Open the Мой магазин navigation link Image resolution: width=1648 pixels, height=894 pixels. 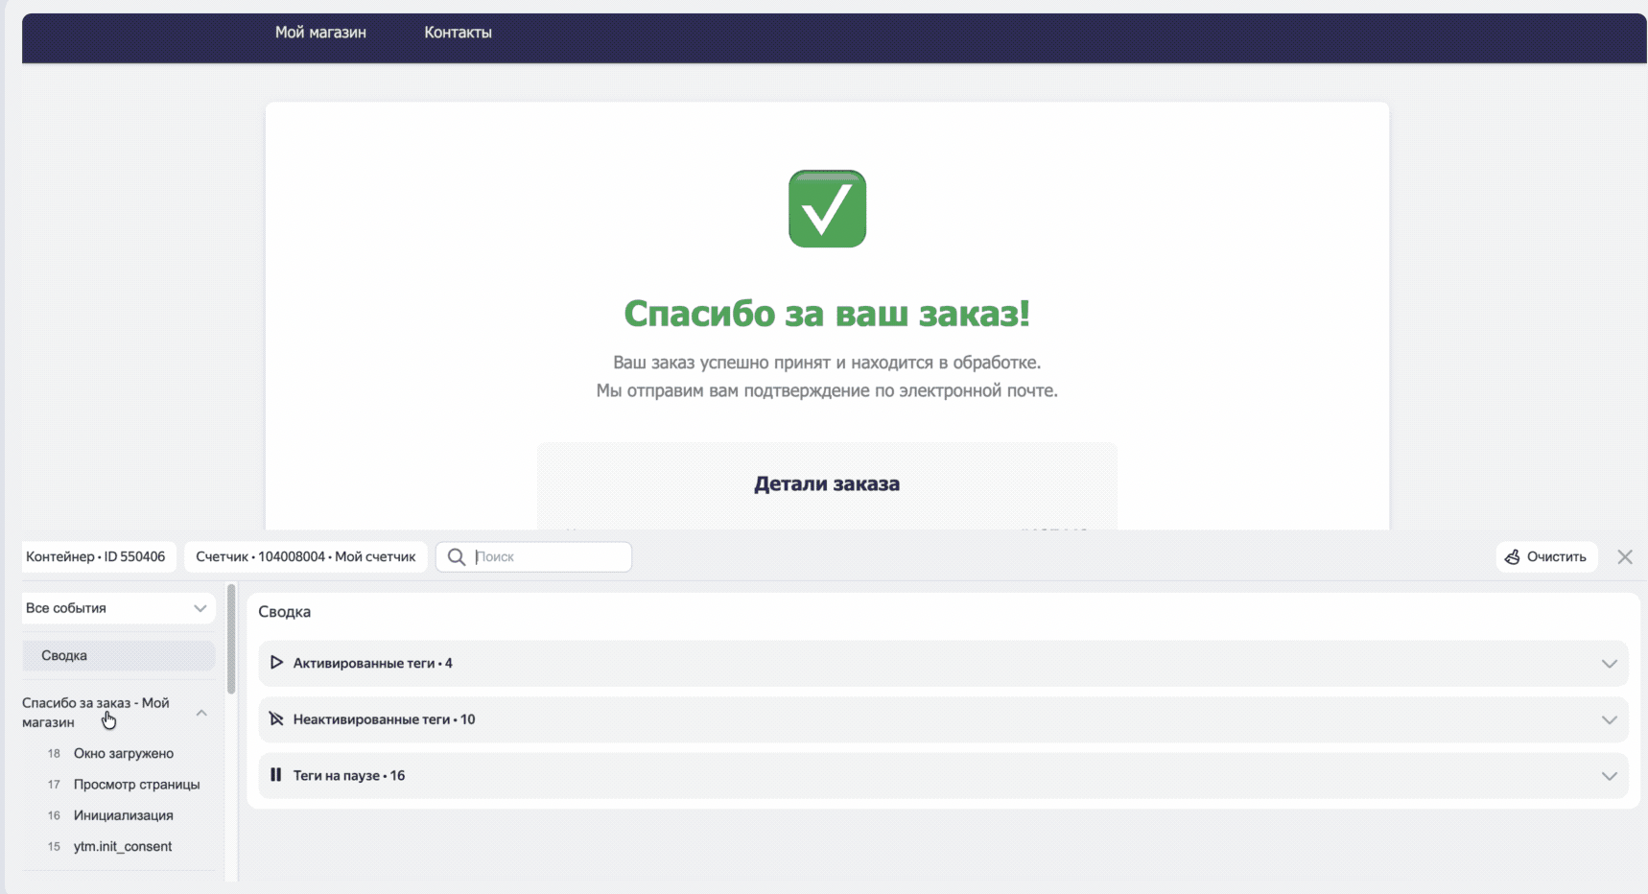320,33
